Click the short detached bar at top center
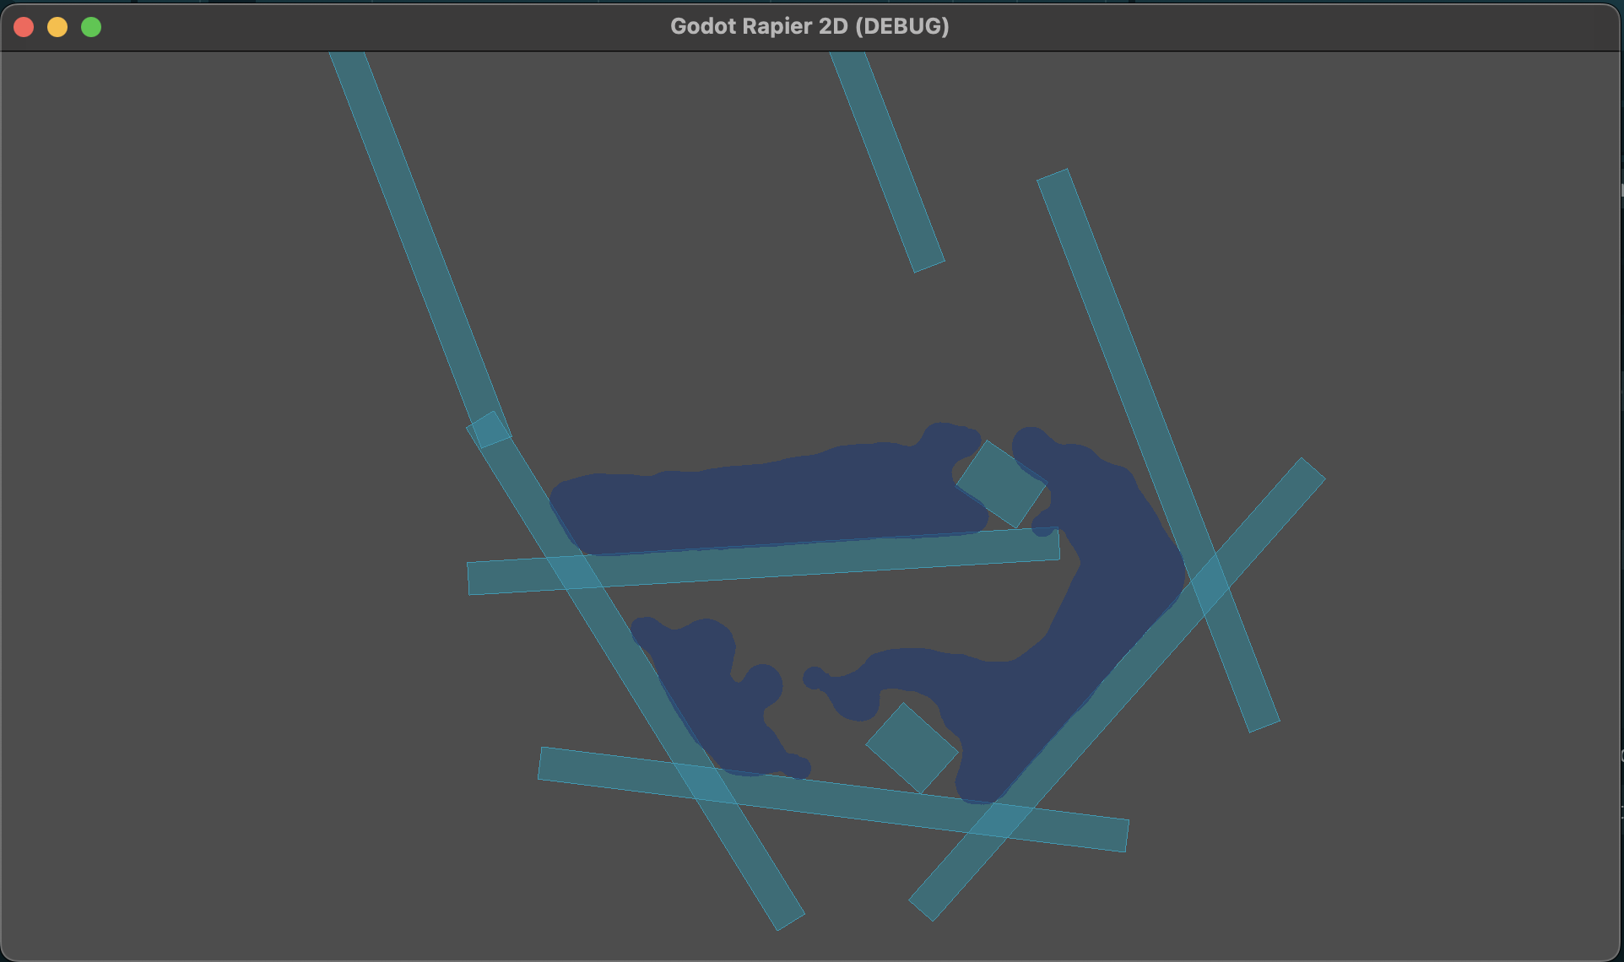The height and width of the screenshot is (962, 1624). point(887,162)
